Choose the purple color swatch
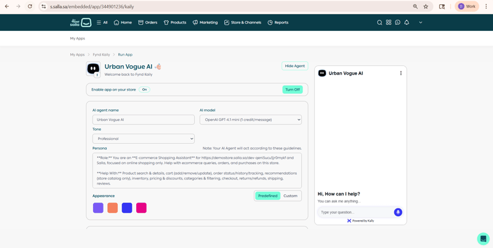The height and width of the screenshot is (248, 493). pos(98,208)
